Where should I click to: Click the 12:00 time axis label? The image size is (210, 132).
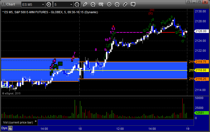tap(120, 129)
